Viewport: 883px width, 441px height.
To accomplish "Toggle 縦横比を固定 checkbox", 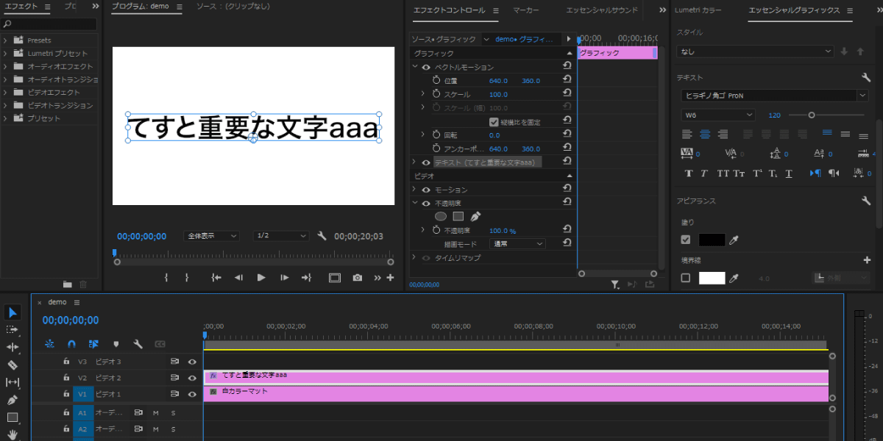I will tap(494, 122).
